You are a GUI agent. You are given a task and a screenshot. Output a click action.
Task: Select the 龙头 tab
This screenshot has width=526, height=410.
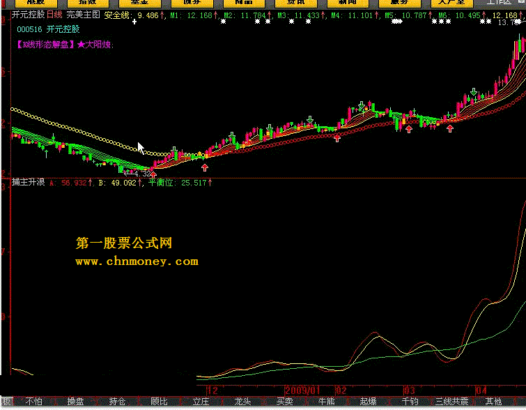pyautogui.click(x=242, y=401)
